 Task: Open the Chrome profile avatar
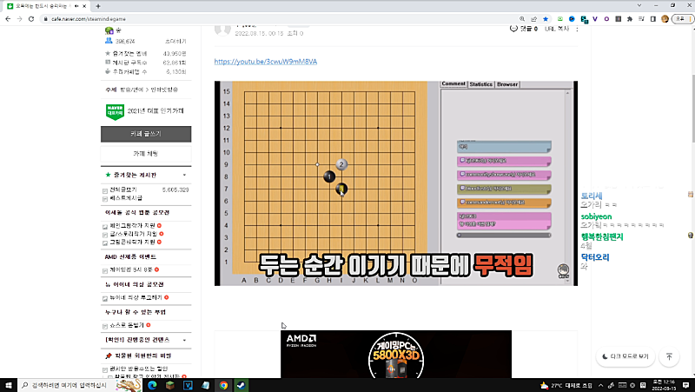[x=665, y=19]
